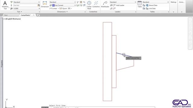
Task: Click the Use Current blue color swatch
Action: tap(53, 5)
